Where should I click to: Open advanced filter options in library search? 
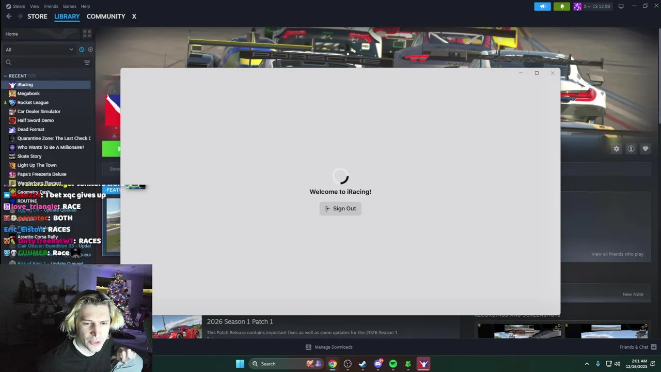click(87, 63)
